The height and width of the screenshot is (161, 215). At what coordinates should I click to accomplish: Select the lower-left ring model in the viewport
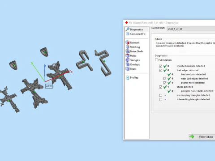(x=13, y=65)
